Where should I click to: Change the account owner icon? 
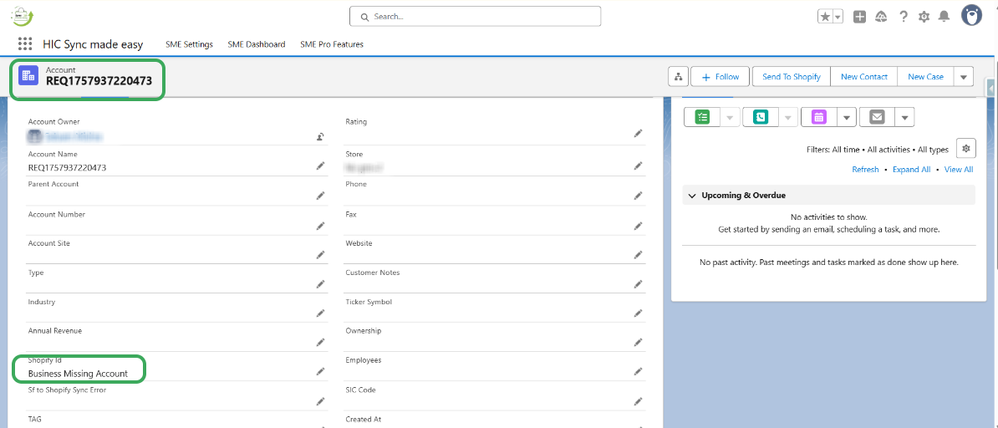(320, 136)
